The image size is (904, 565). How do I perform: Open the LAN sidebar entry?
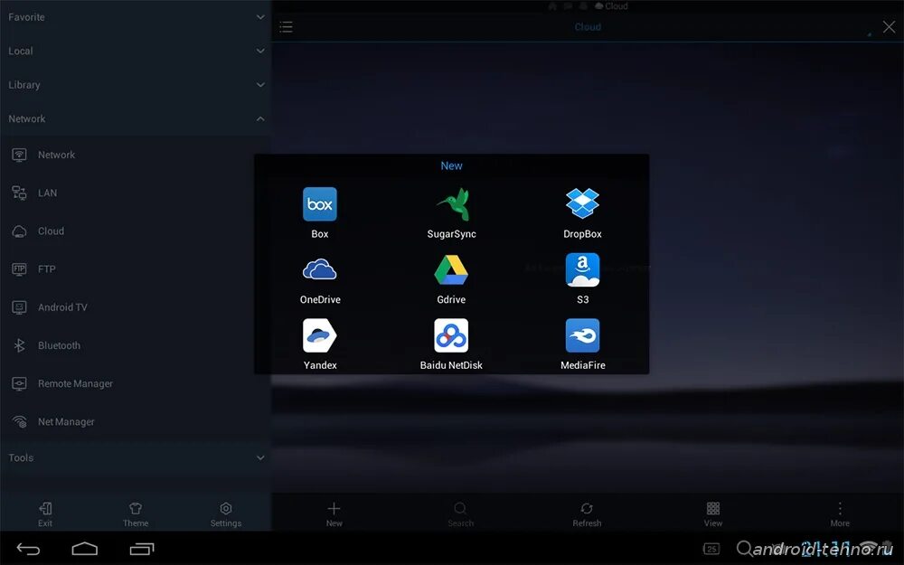pyautogui.click(x=136, y=193)
